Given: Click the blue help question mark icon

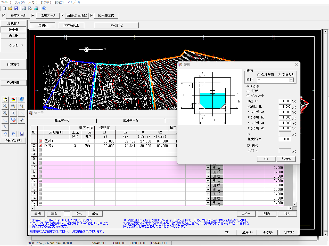Looking at the screenshot, I should [x=44, y=9].
